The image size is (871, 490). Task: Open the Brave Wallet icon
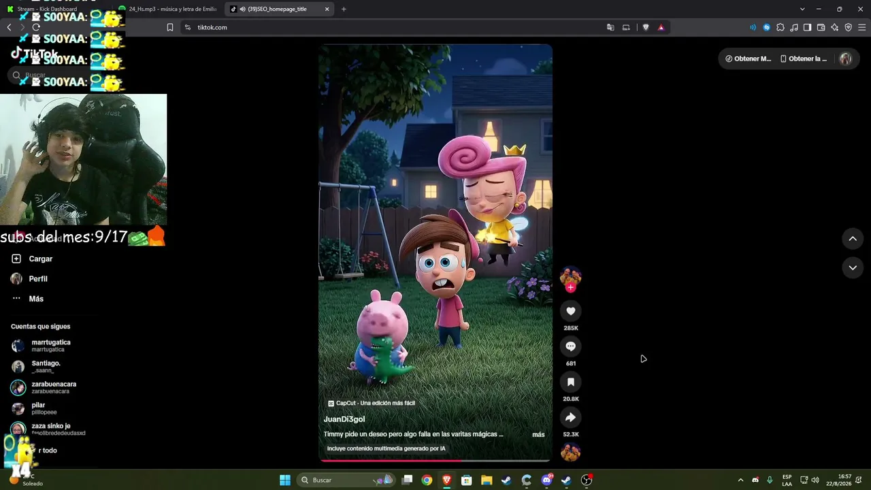click(x=821, y=27)
